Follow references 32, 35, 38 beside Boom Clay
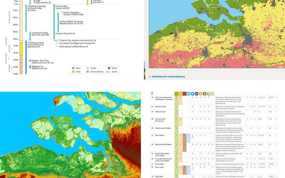Image resolution: width=285 pixels, height=178 pixels. (48, 62)
